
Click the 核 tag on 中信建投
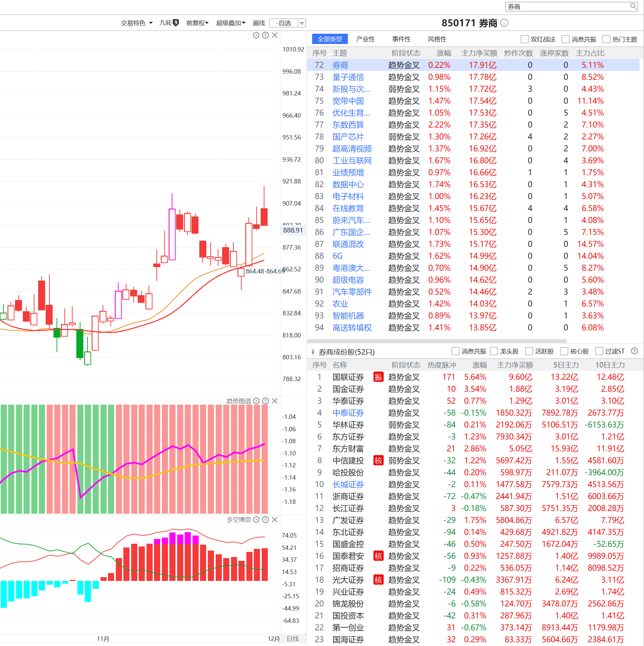pos(378,461)
